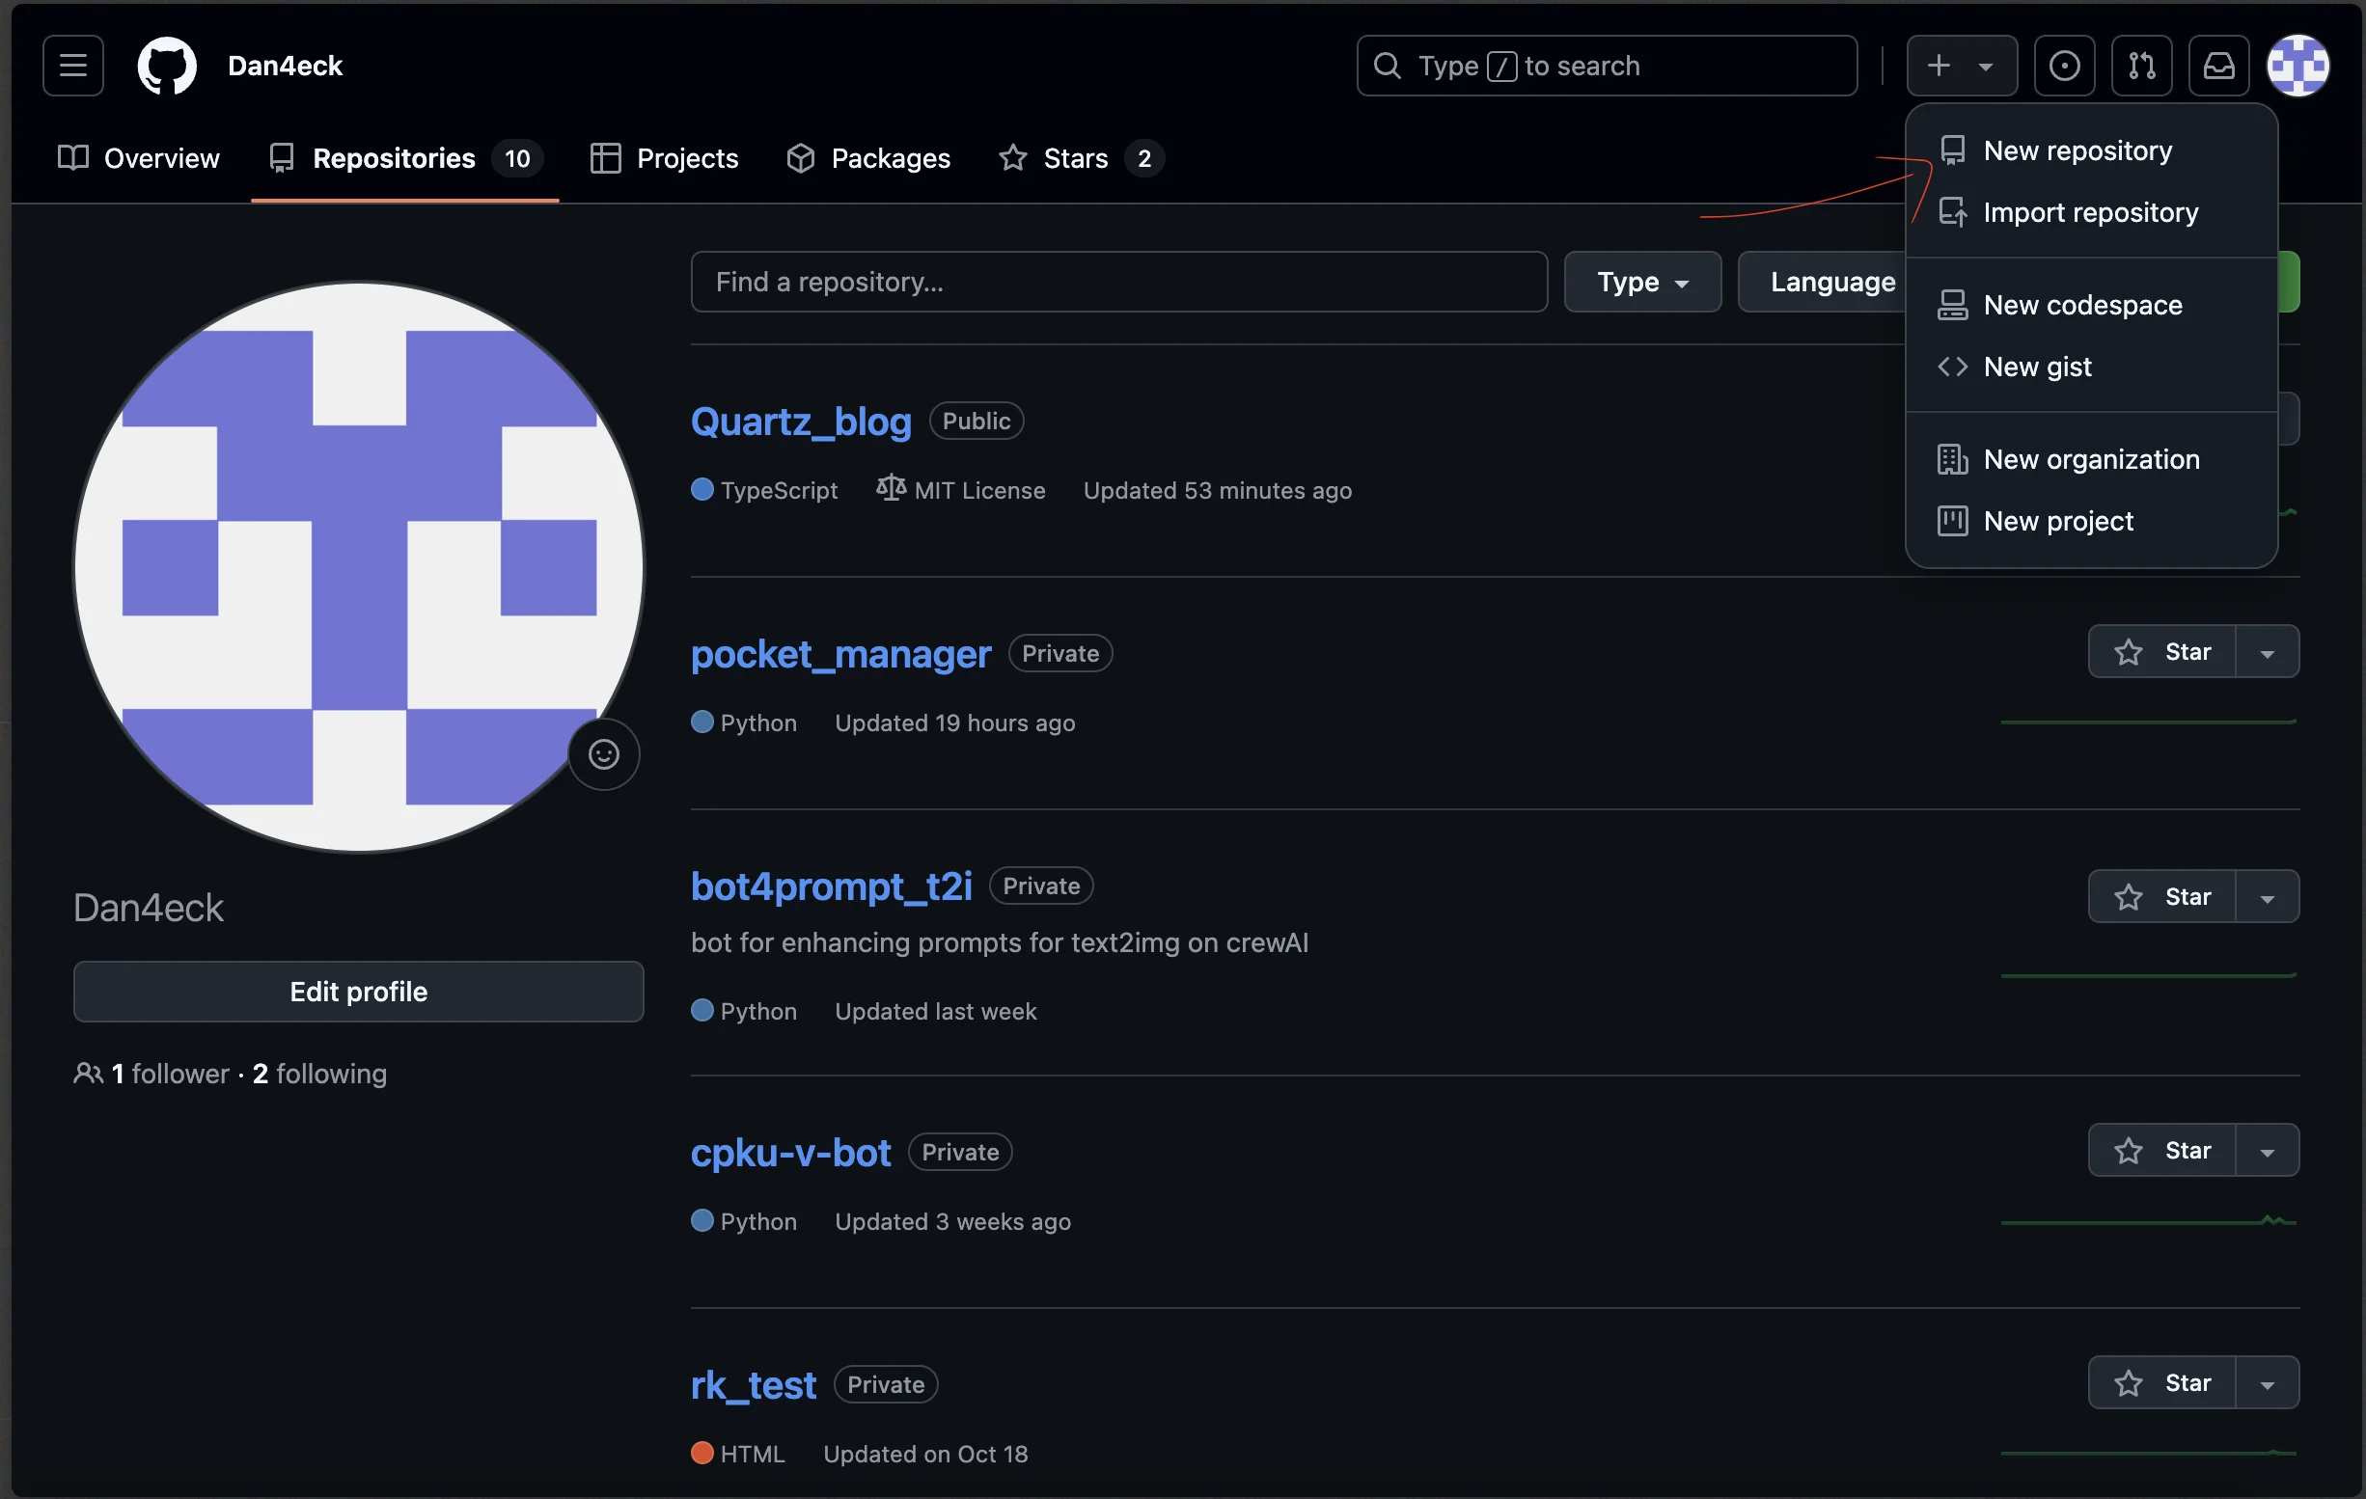The width and height of the screenshot is (2366, 1499).
Task: Star the rk_test repository
Action: (x=2161, y=1382)
